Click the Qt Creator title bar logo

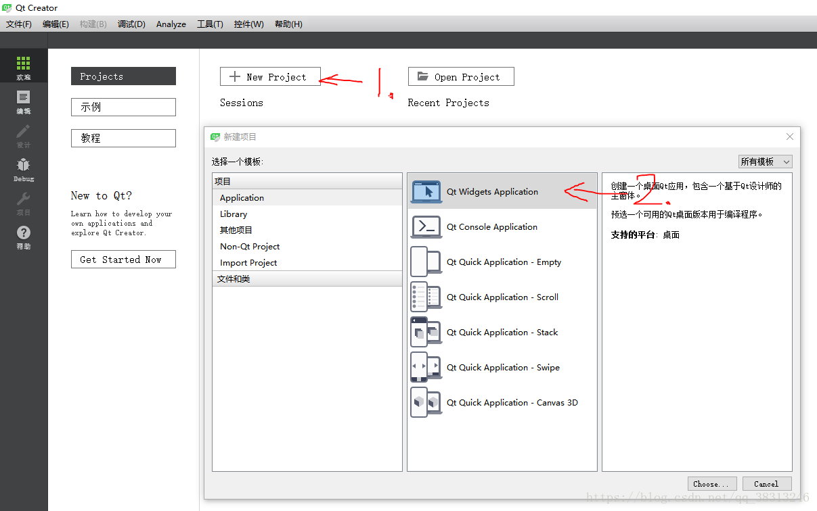(8, 8)
